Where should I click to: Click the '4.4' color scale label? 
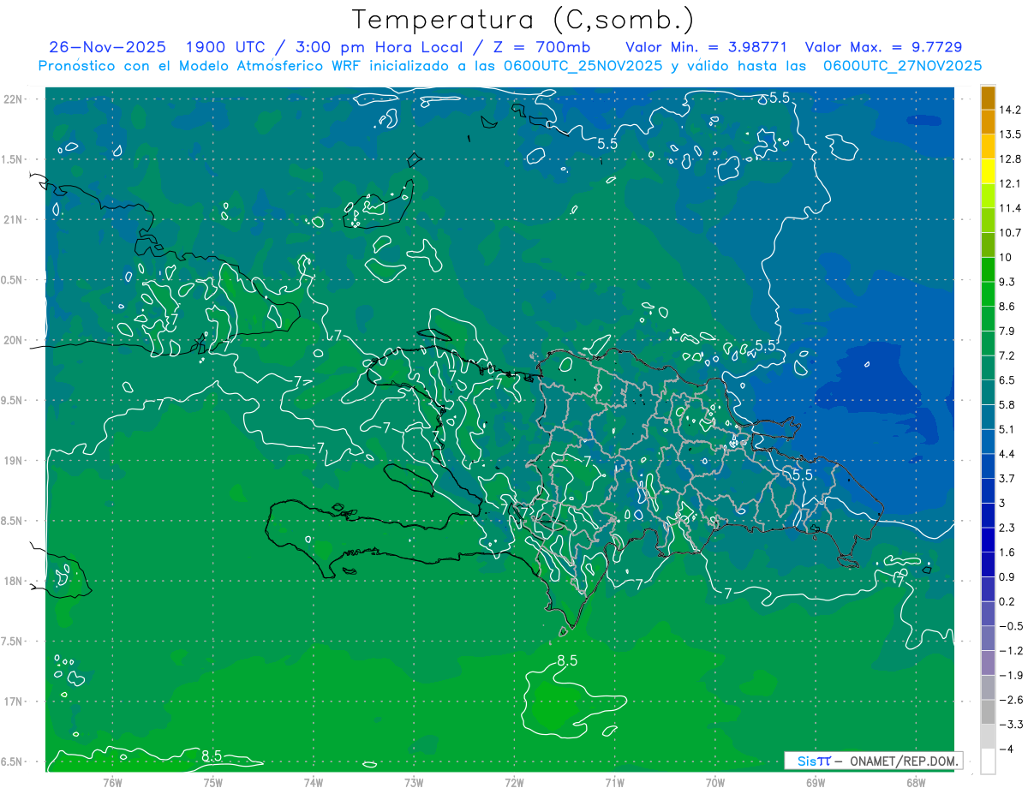point(1007,454)
